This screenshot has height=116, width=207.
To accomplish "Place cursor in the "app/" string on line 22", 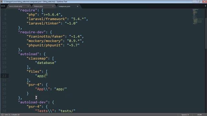I will tap(41, 76).
